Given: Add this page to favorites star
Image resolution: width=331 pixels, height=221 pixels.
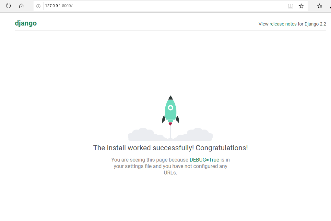Looking at the screenshot, I should pyautogui.click(x=301, y=6).
